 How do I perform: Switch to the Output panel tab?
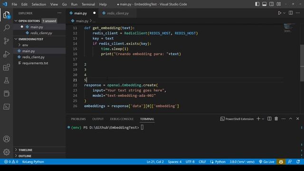[x=98, y=119]
